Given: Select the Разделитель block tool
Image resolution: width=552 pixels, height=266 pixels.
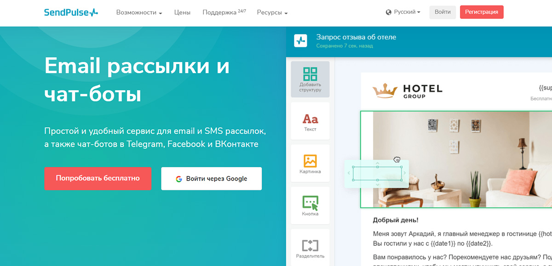Looking at the screenshot, I should pos(310,248).
